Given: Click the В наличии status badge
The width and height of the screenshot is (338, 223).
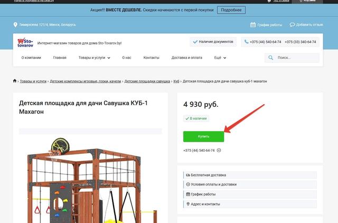Looking at the screenshot, I should point(196,118).
